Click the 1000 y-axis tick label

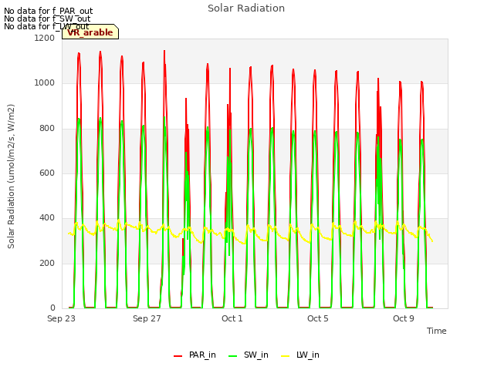pyautogui.click(x=45, y=83)
